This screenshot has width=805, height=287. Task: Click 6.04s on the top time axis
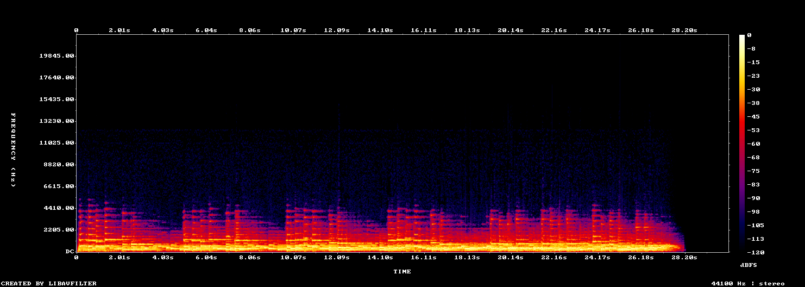pyautogui.click(x=206, y=30)
